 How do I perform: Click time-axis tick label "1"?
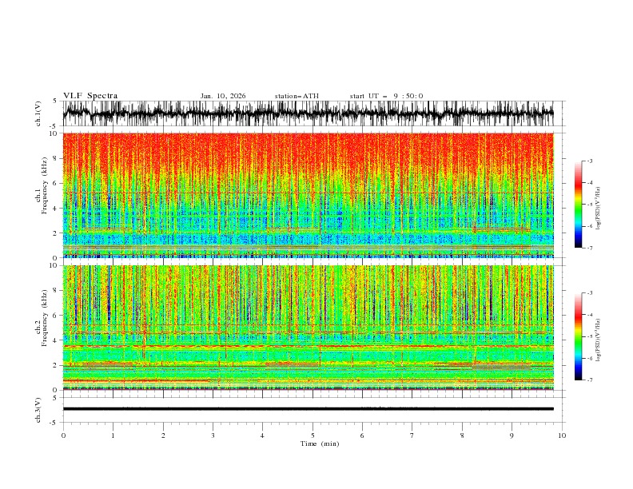[113, 435]
